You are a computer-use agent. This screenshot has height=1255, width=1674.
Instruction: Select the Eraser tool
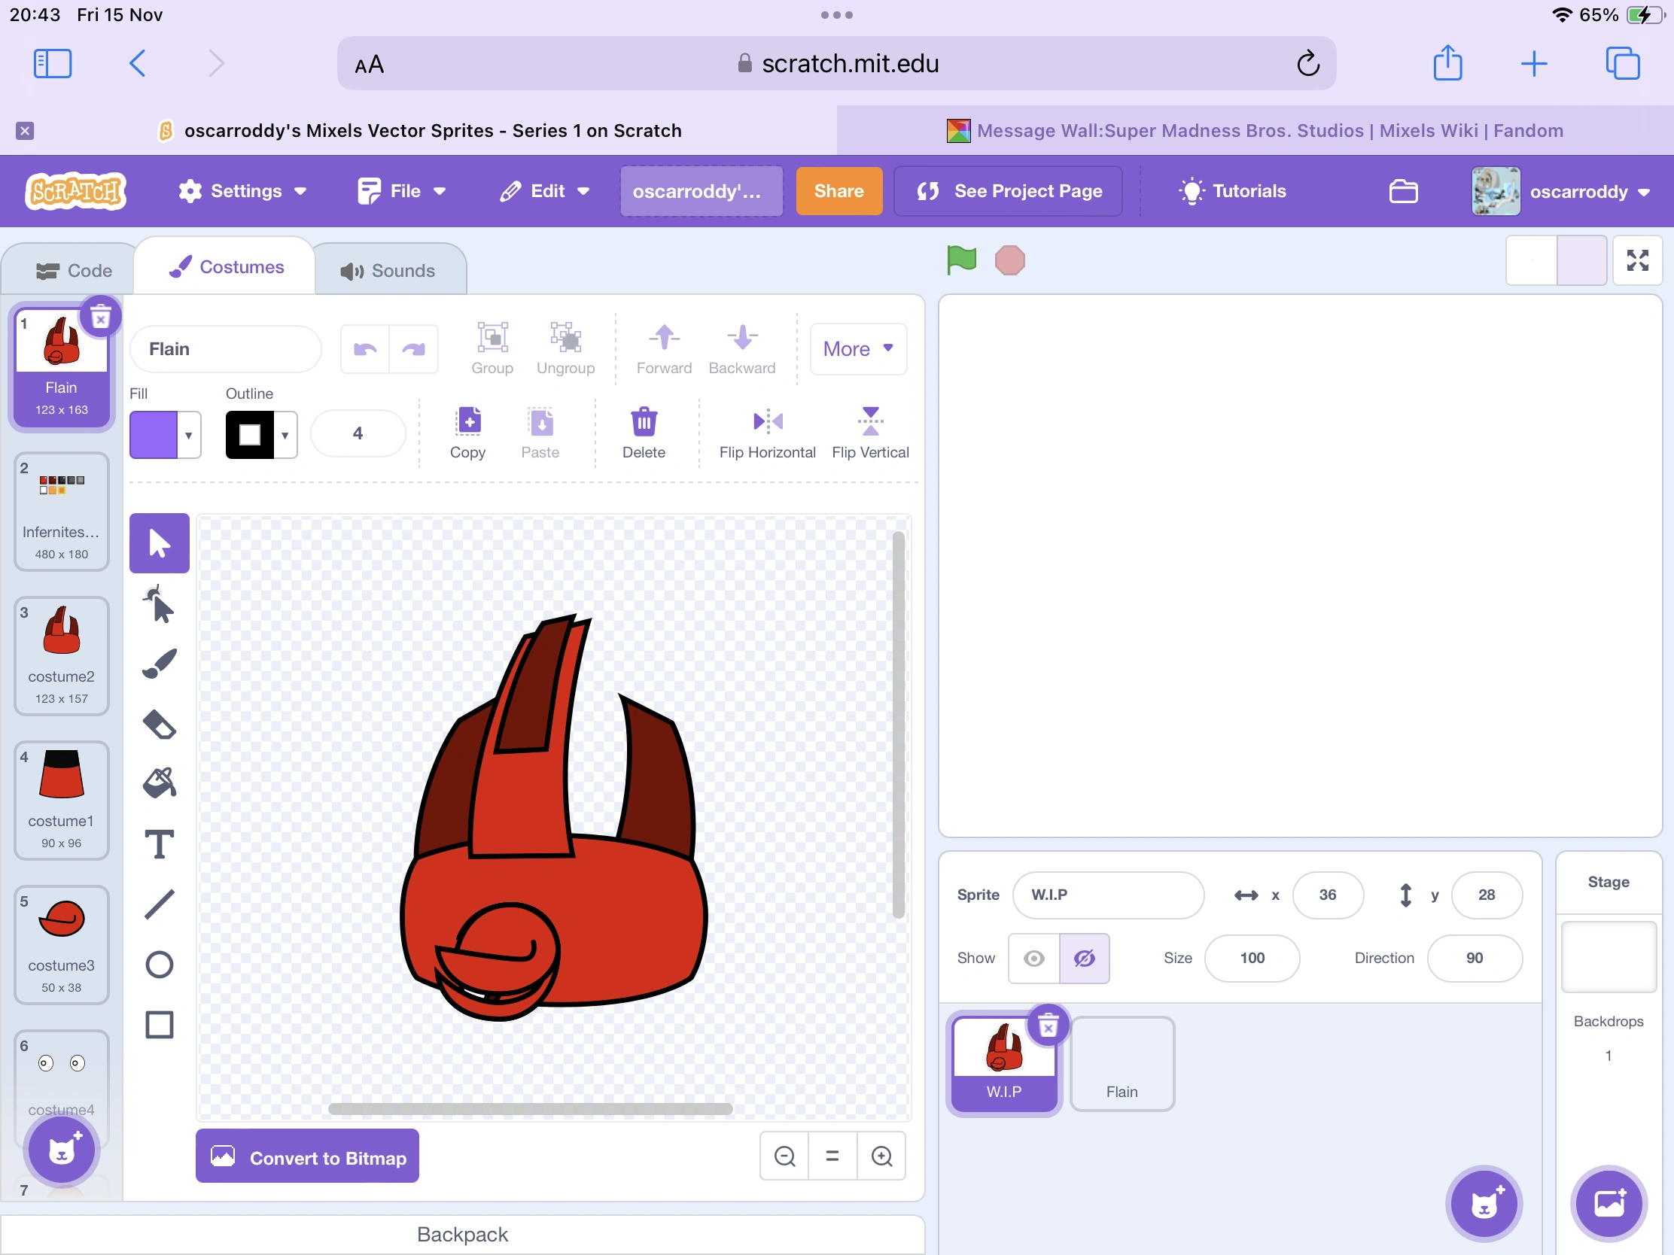click(159, 724)
